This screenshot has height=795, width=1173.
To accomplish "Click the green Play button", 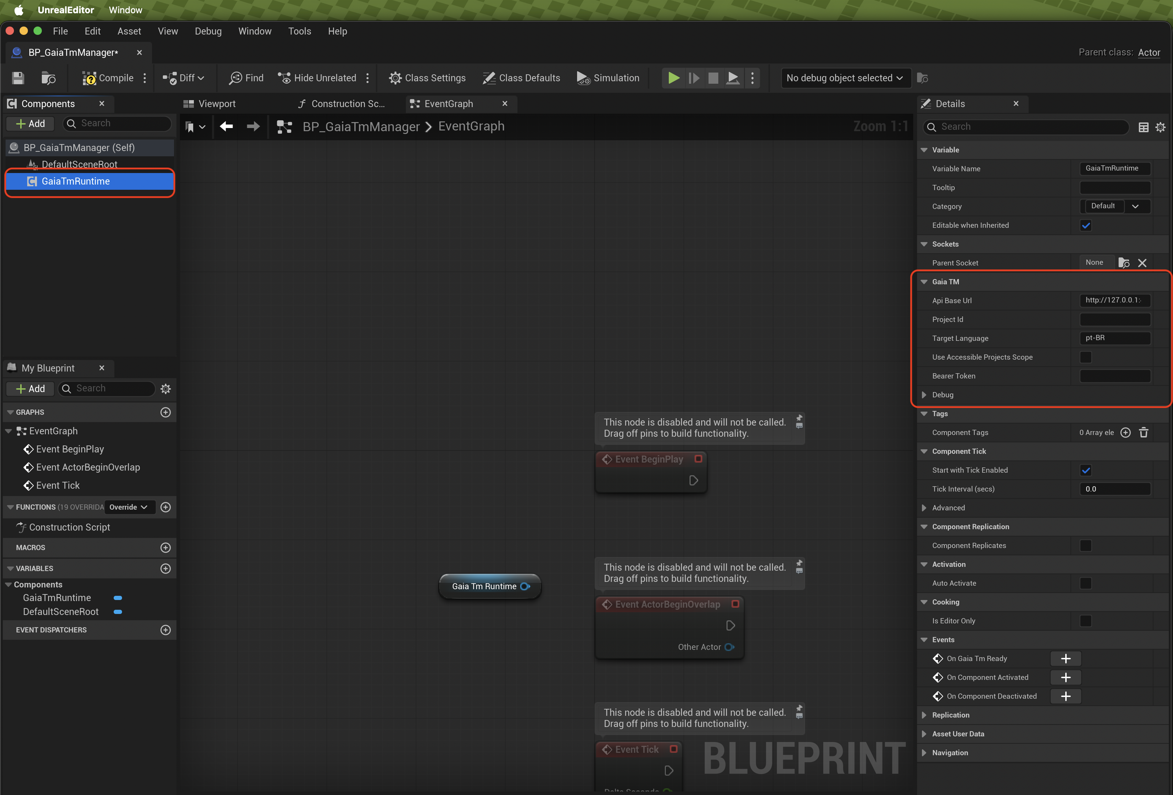I will [673, 78].
